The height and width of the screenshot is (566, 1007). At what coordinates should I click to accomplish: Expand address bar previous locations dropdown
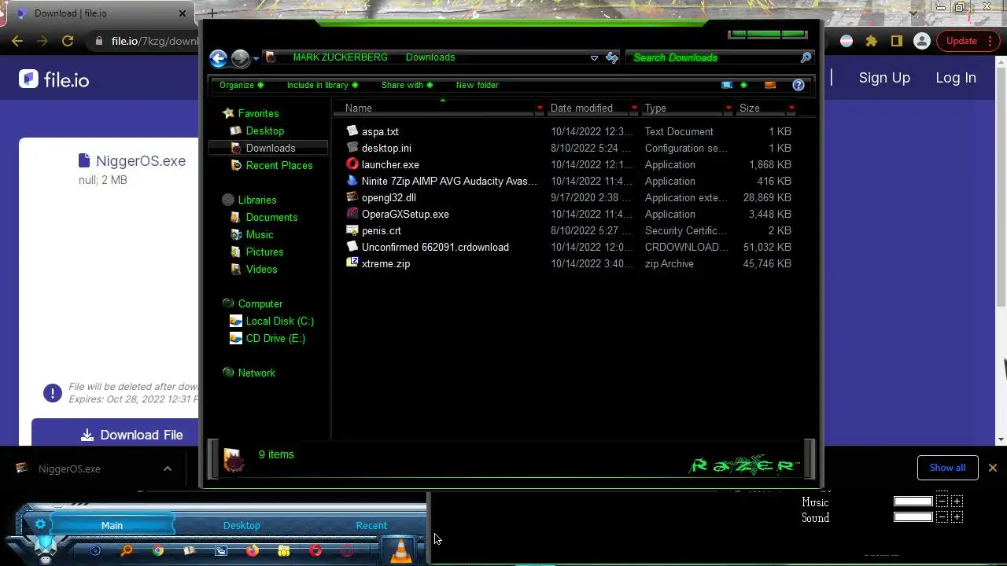point(594,57)
